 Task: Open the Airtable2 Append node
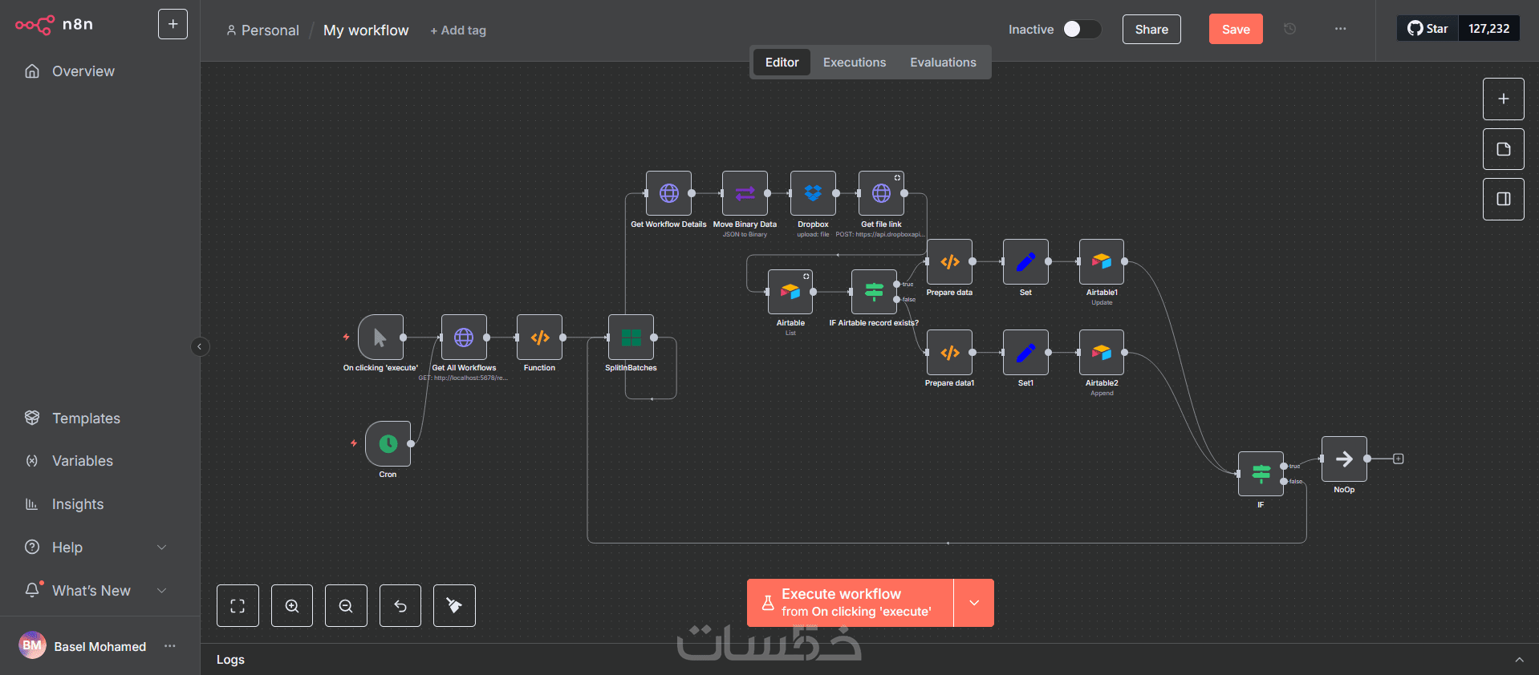(1102, 352)
